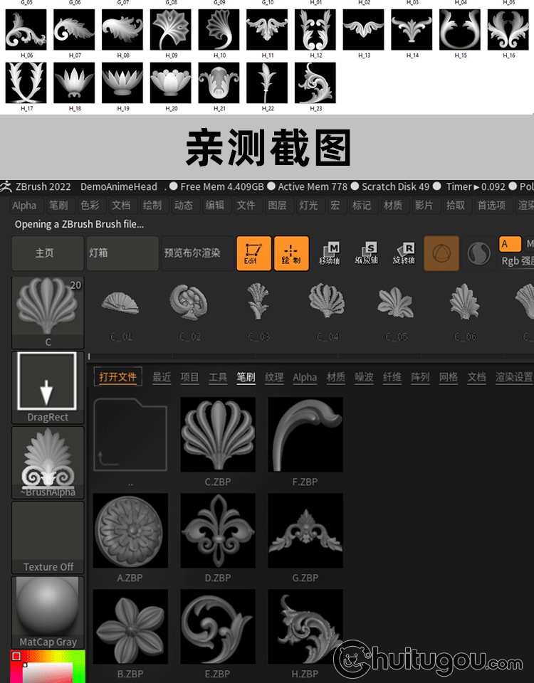Open the DragRect stroke selector
The image size is (534, 683).
pos(48,388)
